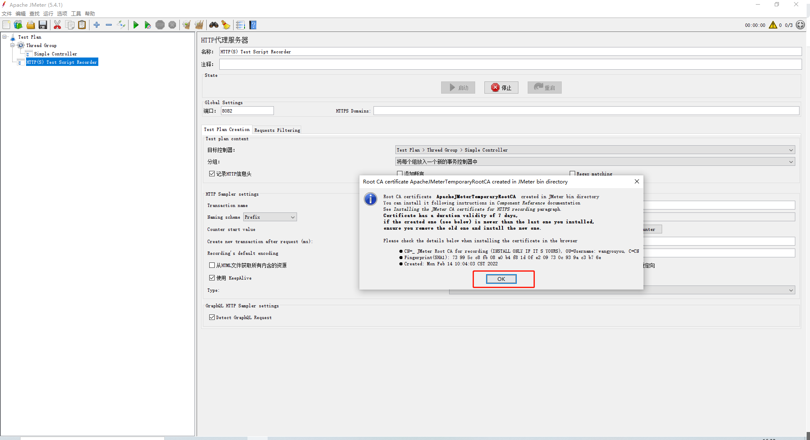Image resolution: width=810 pixels, height=440 pixels.
Task: Click the New test plan icon
Action: (6, 25)
